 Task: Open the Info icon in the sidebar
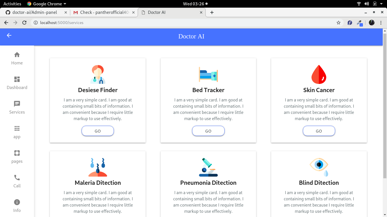tap(17, 202)
